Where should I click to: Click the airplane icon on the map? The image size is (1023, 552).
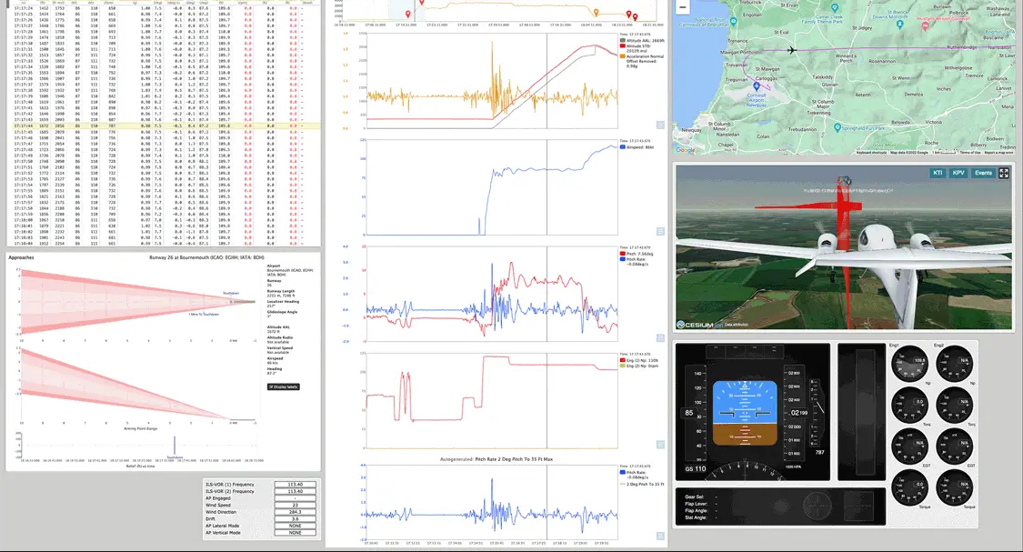pos(791,49)
